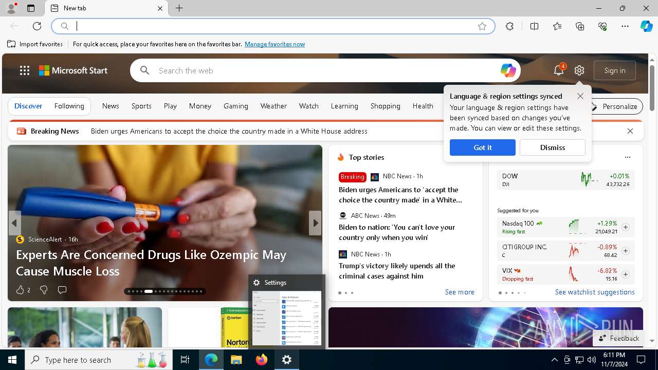Open the Learning category

pos(344,106)
